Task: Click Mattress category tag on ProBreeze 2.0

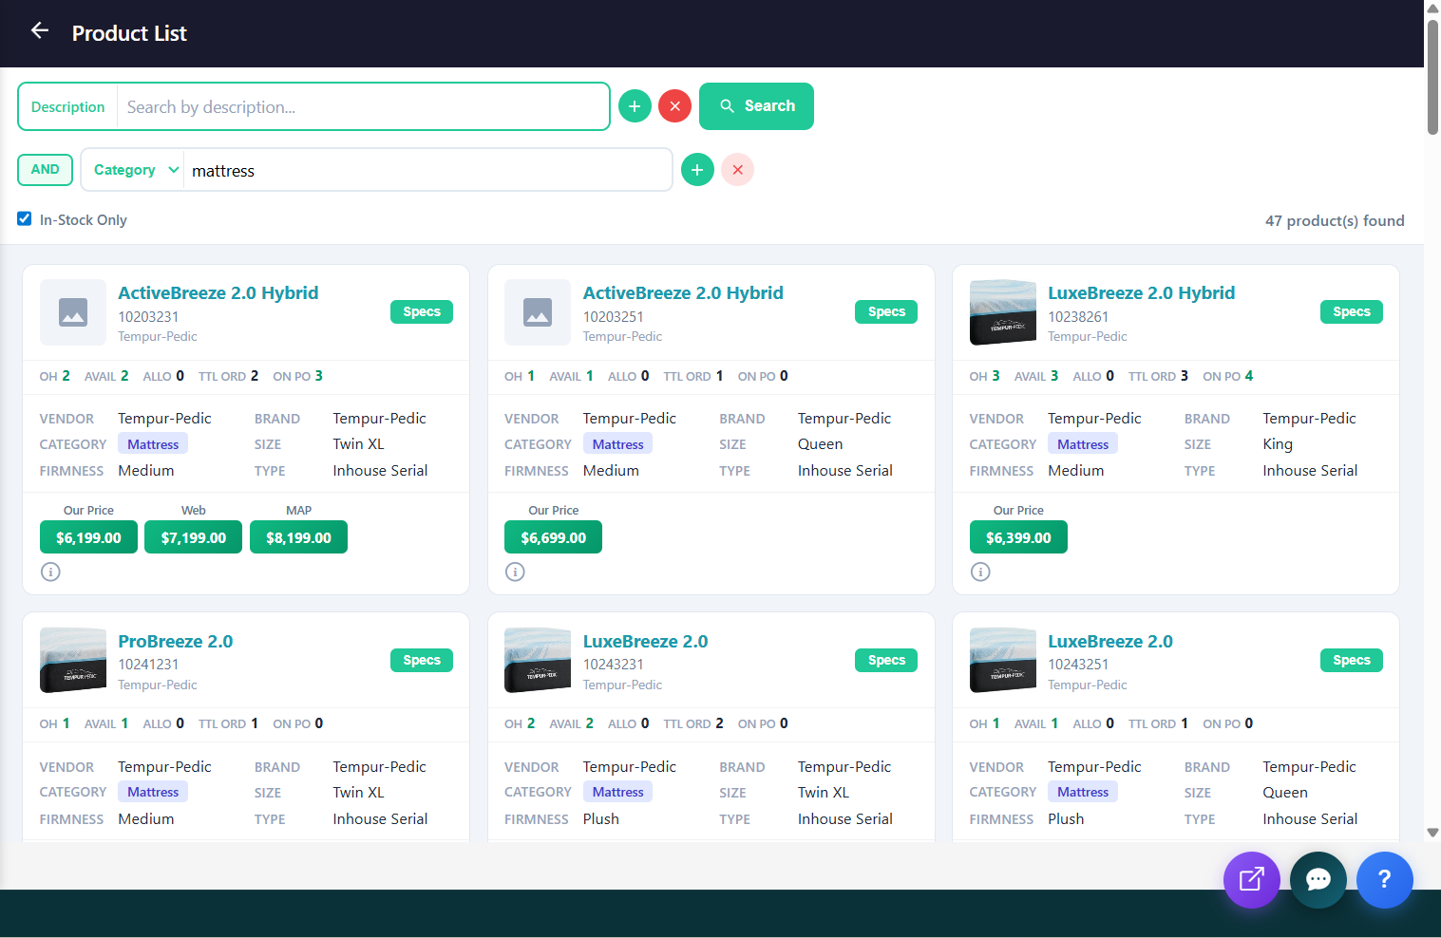Action: (x=153, y=792)
